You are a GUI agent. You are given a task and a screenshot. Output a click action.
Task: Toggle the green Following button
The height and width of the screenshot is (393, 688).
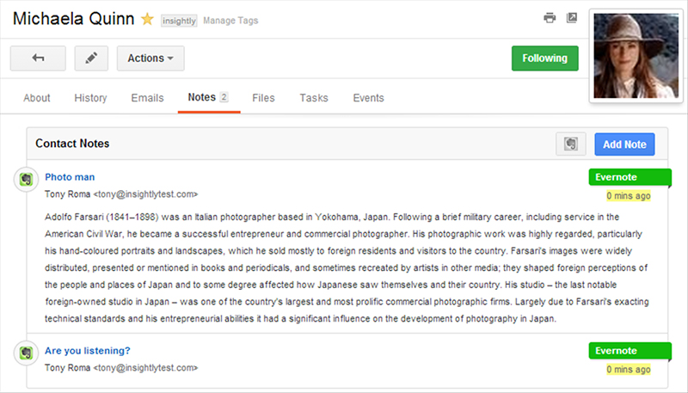(544, 58)
